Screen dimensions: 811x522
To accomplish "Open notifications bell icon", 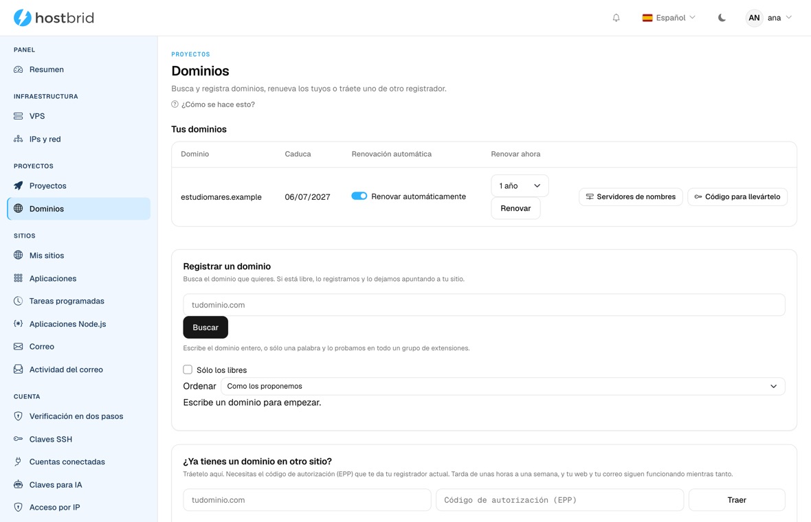I will pos(616,18).
